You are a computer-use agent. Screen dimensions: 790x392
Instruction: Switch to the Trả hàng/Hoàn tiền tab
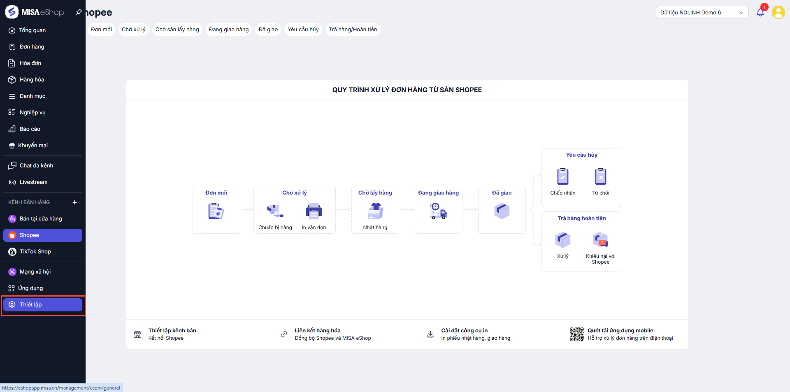tap(353, 30)
